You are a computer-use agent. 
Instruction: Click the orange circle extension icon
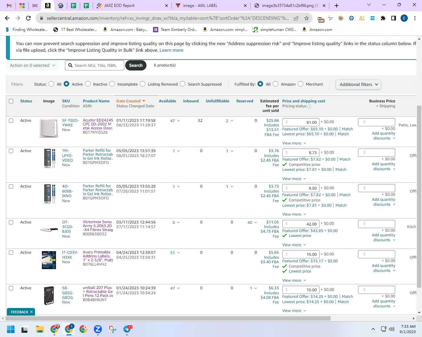point(341,18)
